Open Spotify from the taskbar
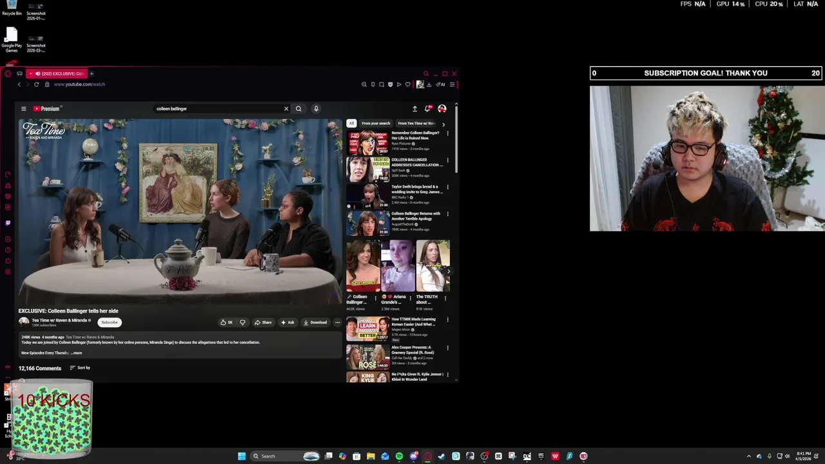This screenshot has width=825, height=464. (399, 456)
